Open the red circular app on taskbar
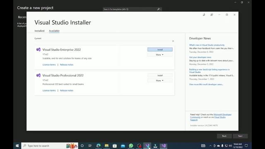 click(x=139, y=146)
